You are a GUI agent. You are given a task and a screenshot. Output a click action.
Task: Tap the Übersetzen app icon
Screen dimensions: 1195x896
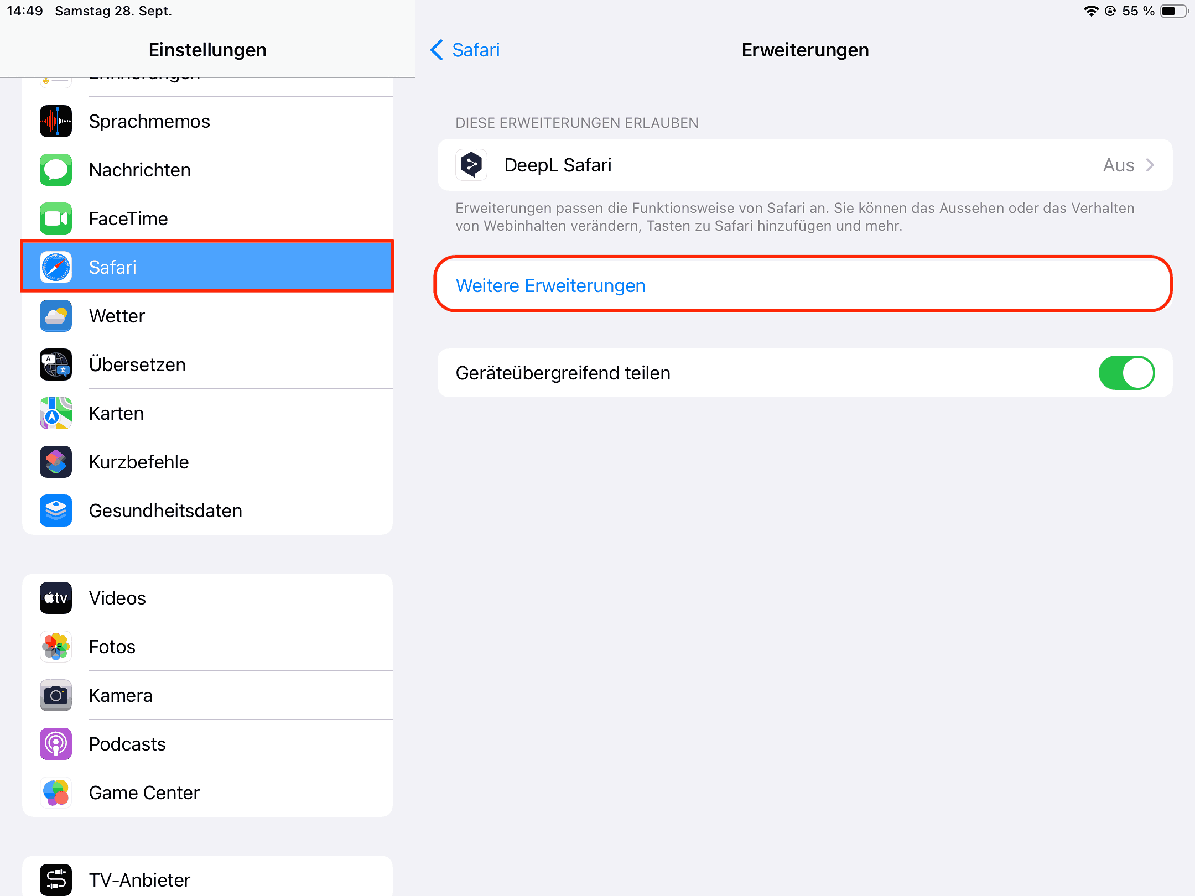(56, 364)
